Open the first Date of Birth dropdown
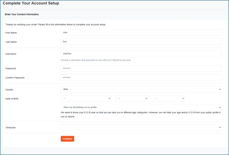 pos(86,98)
